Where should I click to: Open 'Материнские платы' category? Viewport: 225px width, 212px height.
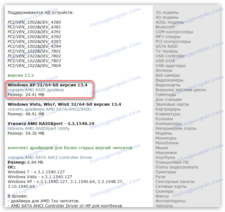176,128
